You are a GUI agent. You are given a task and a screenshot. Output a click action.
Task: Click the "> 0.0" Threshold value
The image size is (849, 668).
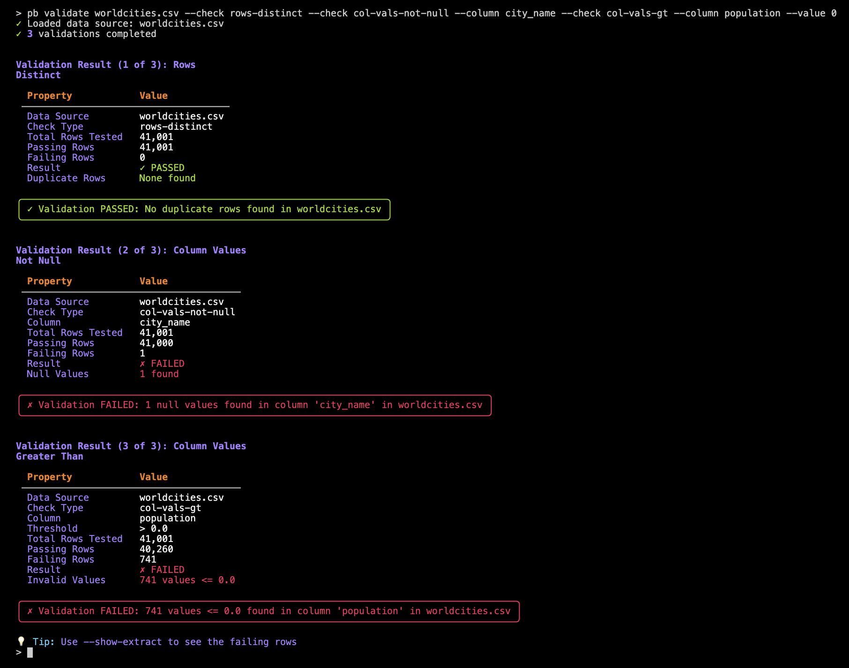153,528
